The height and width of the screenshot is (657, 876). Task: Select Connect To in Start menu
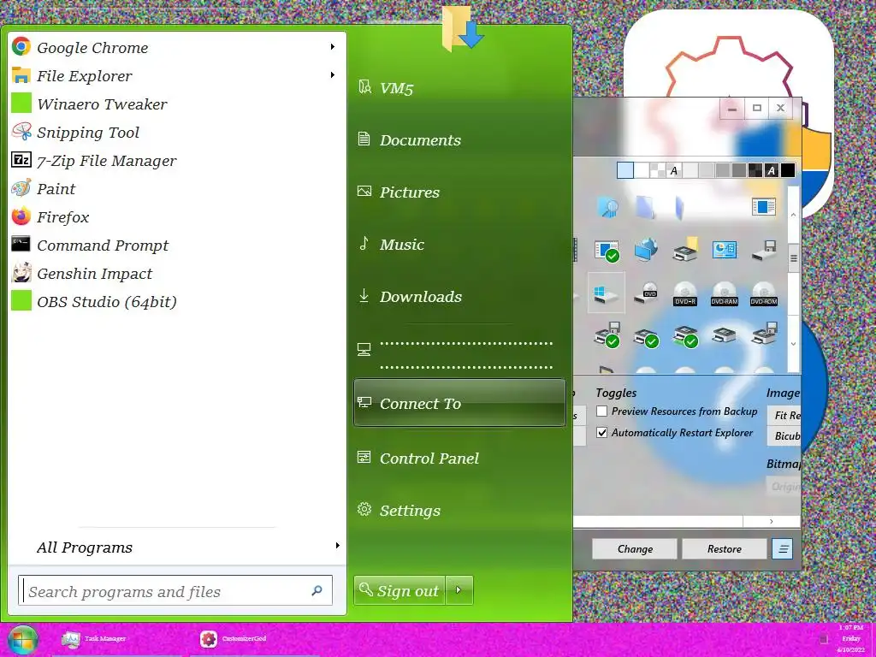point(459,403)
